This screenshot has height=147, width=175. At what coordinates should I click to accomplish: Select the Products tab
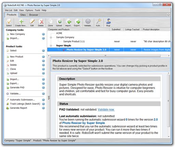(12, 15)
